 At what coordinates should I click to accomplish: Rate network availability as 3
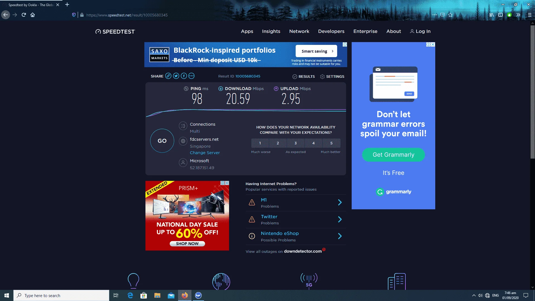[x=296, y=143]
